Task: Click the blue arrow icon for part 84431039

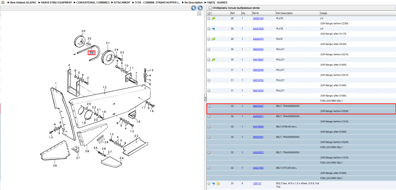Action: point(213,29)
